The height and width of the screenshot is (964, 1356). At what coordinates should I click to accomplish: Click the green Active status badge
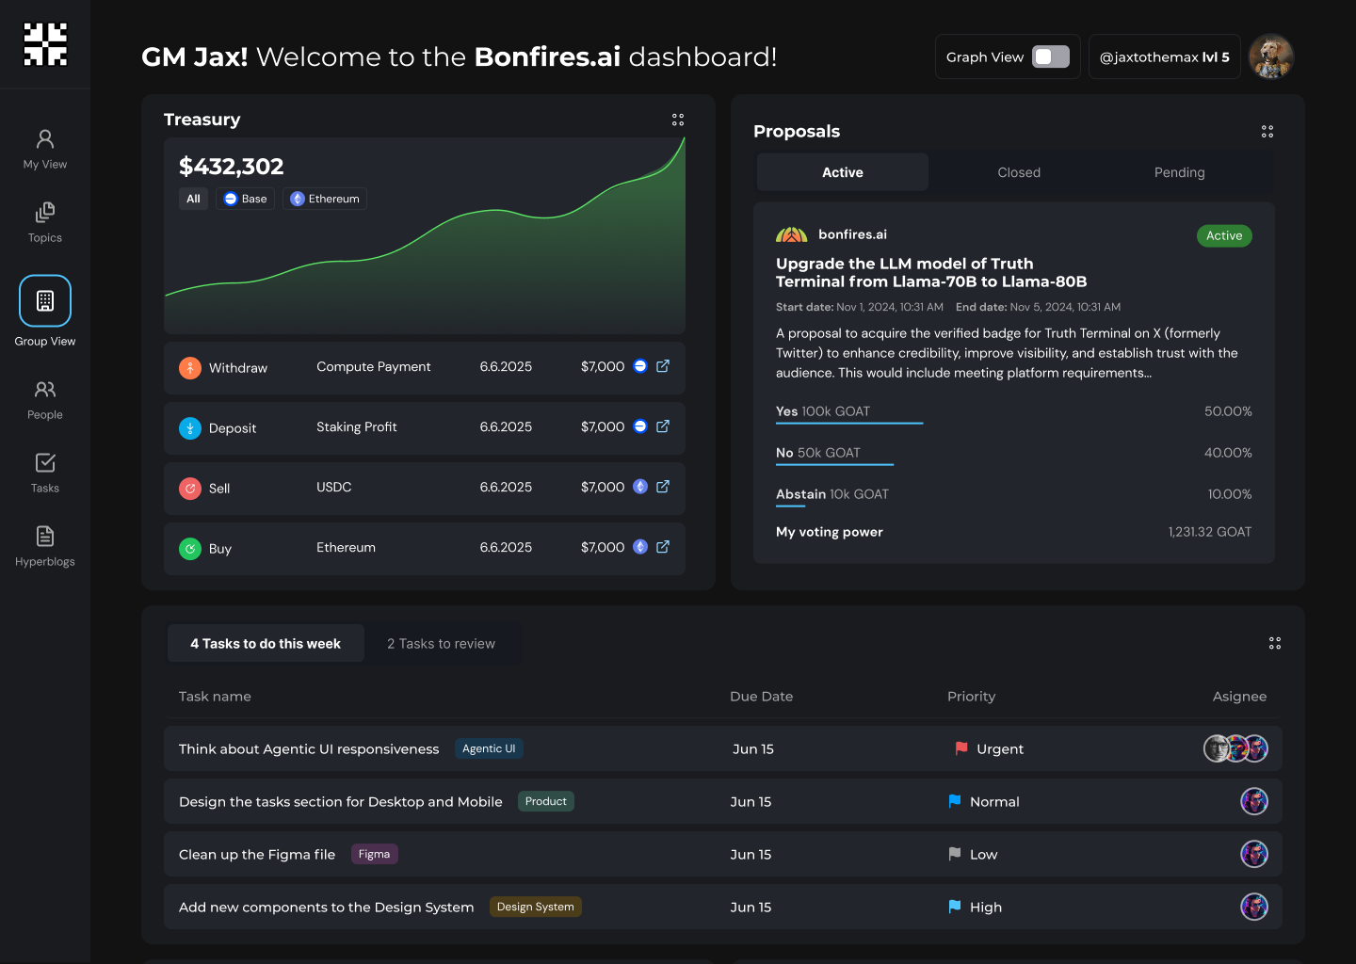click(1224, 235)
